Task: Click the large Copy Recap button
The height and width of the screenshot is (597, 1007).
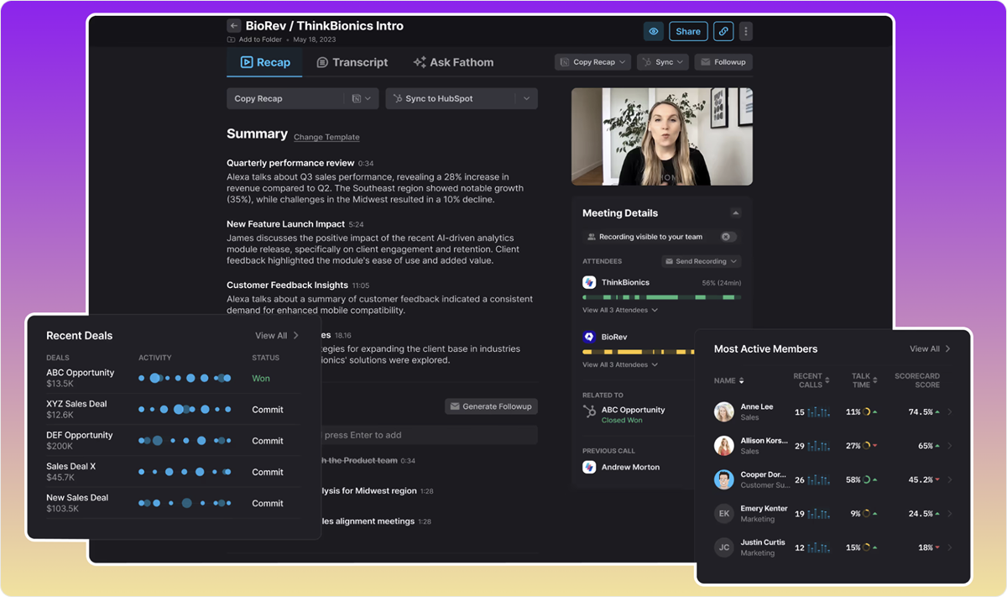Action: click(x=285, y=98)
